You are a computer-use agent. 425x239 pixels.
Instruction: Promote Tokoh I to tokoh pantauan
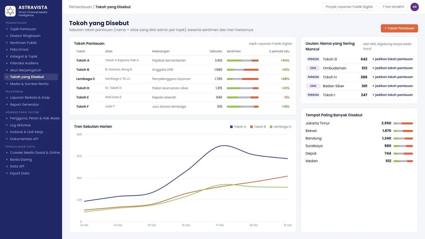pyautogui.click(x=393, y=95)
